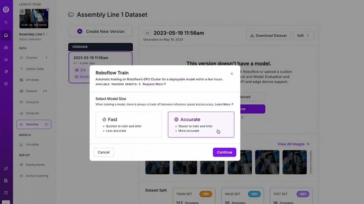Open the Versions sidebar item

click(x=34, y=124)
